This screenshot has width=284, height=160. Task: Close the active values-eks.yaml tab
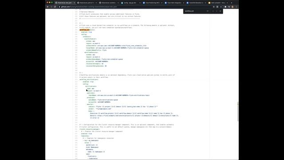(74, 3)
